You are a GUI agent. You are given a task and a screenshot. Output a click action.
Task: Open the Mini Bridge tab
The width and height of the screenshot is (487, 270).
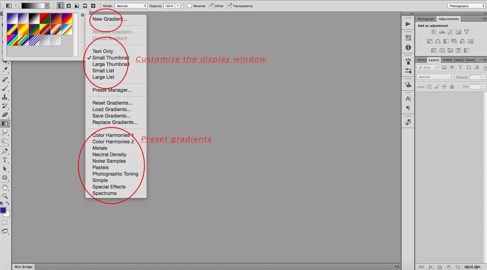click(x=23, y=267)
